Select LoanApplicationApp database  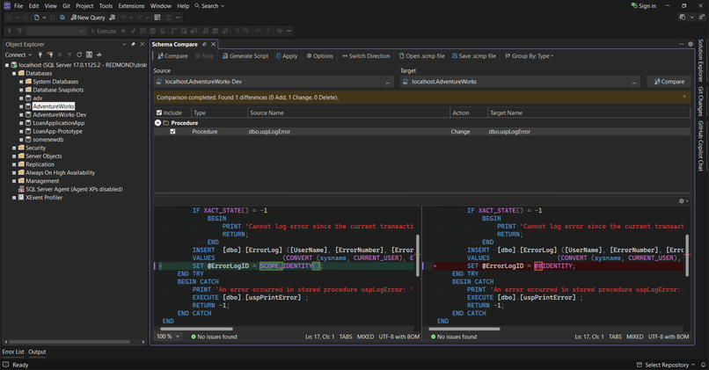(x=58, y=123)
